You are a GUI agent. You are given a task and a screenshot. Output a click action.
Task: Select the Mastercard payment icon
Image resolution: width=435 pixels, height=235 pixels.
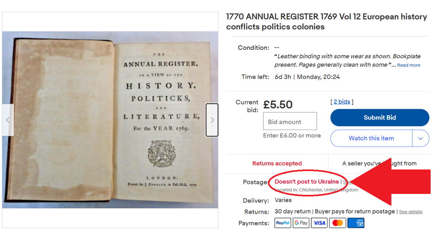337,223
